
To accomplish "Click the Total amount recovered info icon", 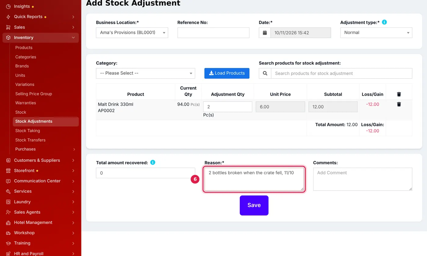I will tap(153, 162).
